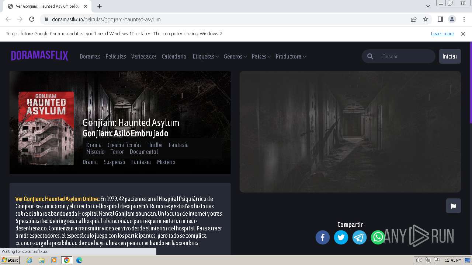Select the Documental tag
Viewport: 472px width, 265px height.
(144, 152)
